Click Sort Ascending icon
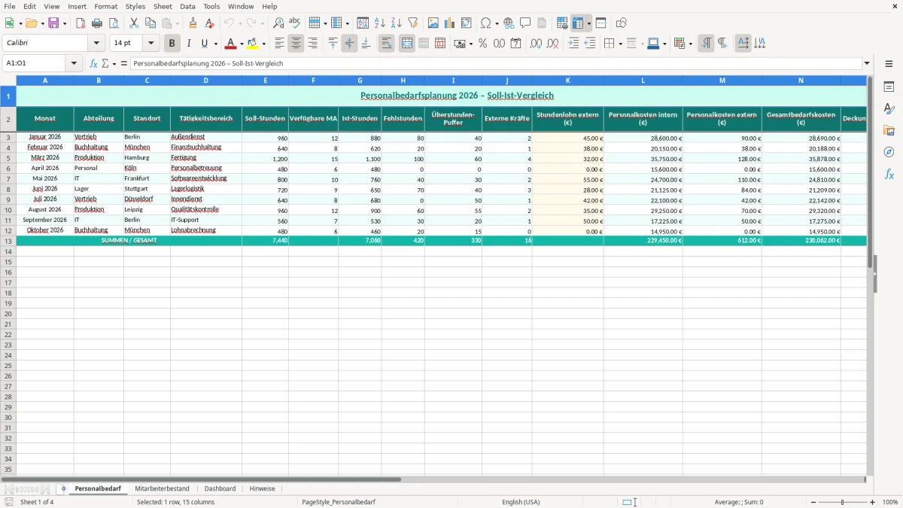This screenshot has height=508, width=903. pos(380,23)
